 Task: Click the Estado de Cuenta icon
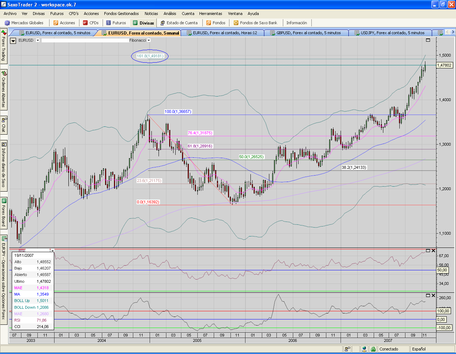click(163, 23)
